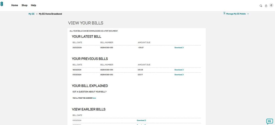This screenshot has width=275, height=125.
Task: Click the bill date 18/03/2024
Action: click(77, 70)
